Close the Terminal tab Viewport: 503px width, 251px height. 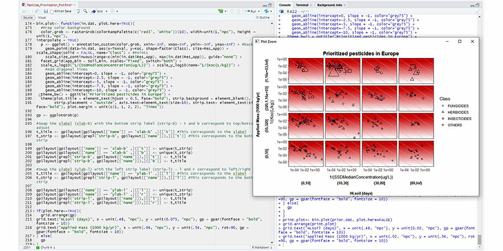pyautogui.click(x=311, y=5)
